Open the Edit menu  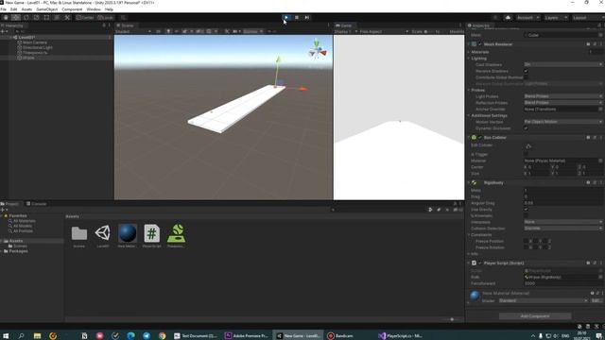tap(14, 9)
